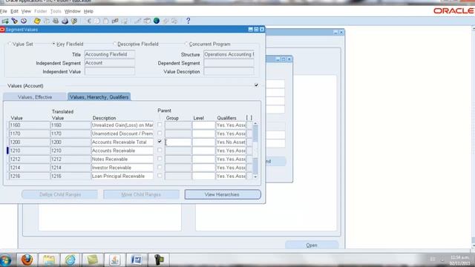Switch to the Values, Effective tab
Viewport: 475px width, 267px height.
click(x=35, y=97)
